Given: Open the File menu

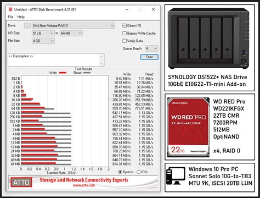Looking at the screenshot, I should tap(10, 17).
